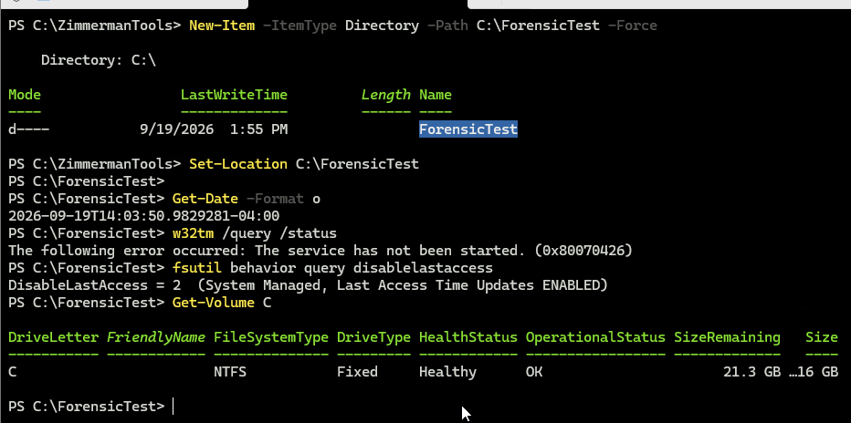851x423 pixels.
Task: Click the SizeRemaining column header
Action: 727,337
